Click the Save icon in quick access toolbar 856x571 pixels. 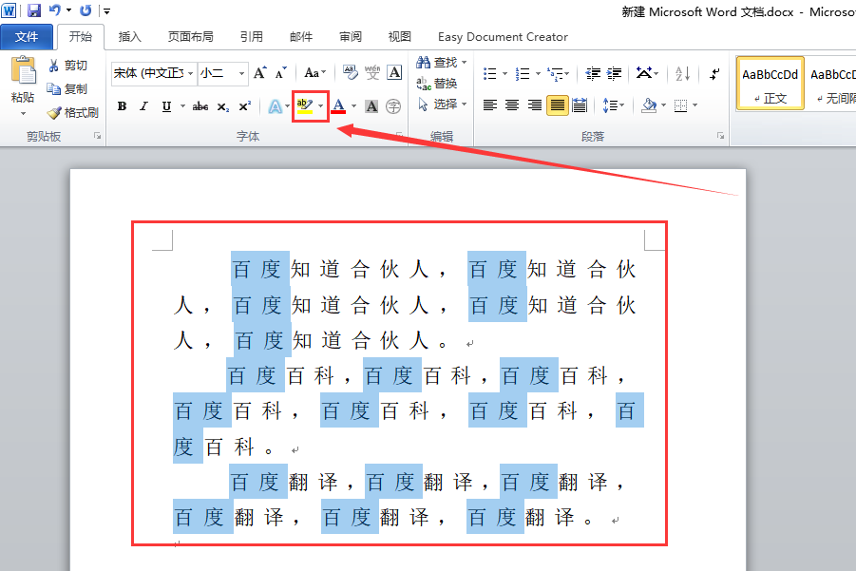[x=34, y=10]
